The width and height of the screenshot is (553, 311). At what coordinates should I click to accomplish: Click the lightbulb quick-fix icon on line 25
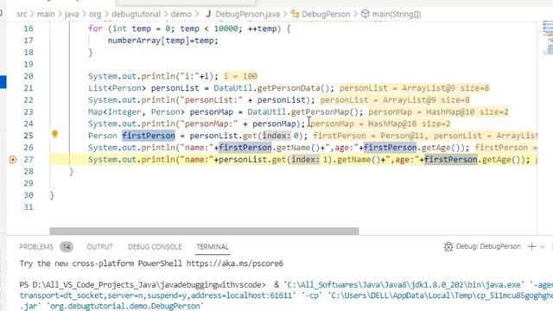(x=54, y=134)
